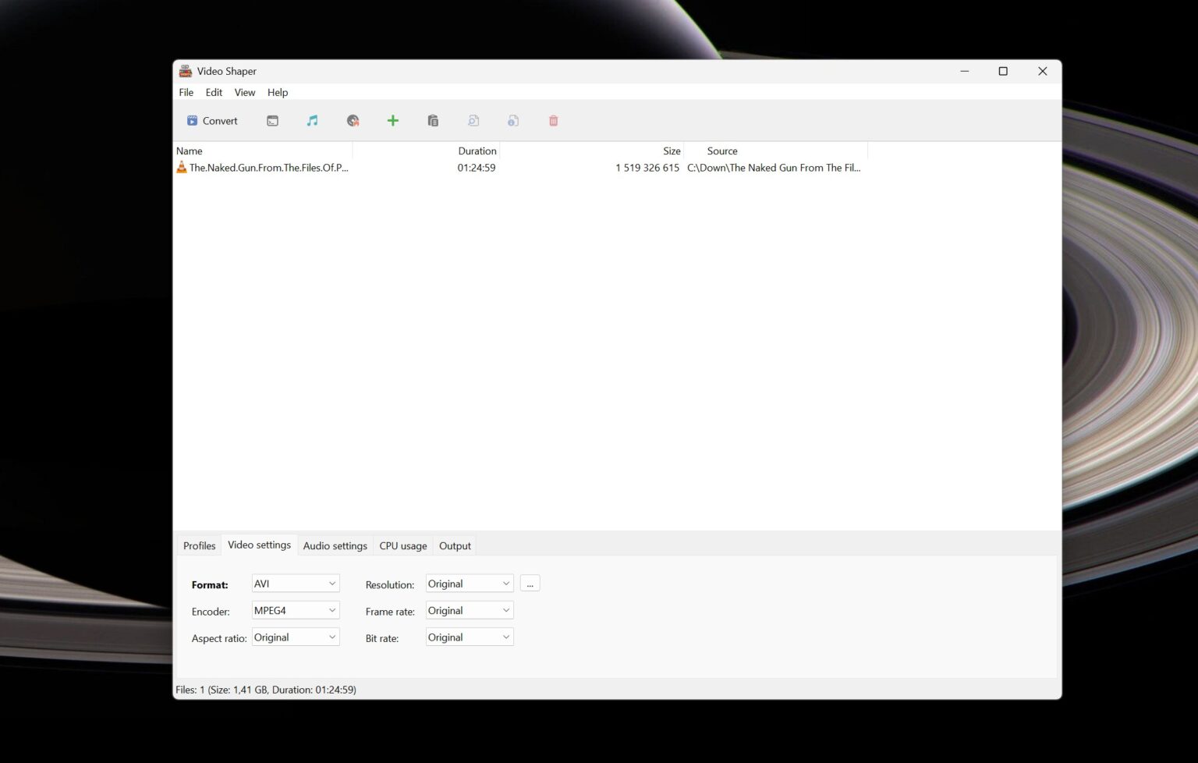Select The.Naked.Gun file entry in the list
1198x763 pixels.
(x=269, y=167)
